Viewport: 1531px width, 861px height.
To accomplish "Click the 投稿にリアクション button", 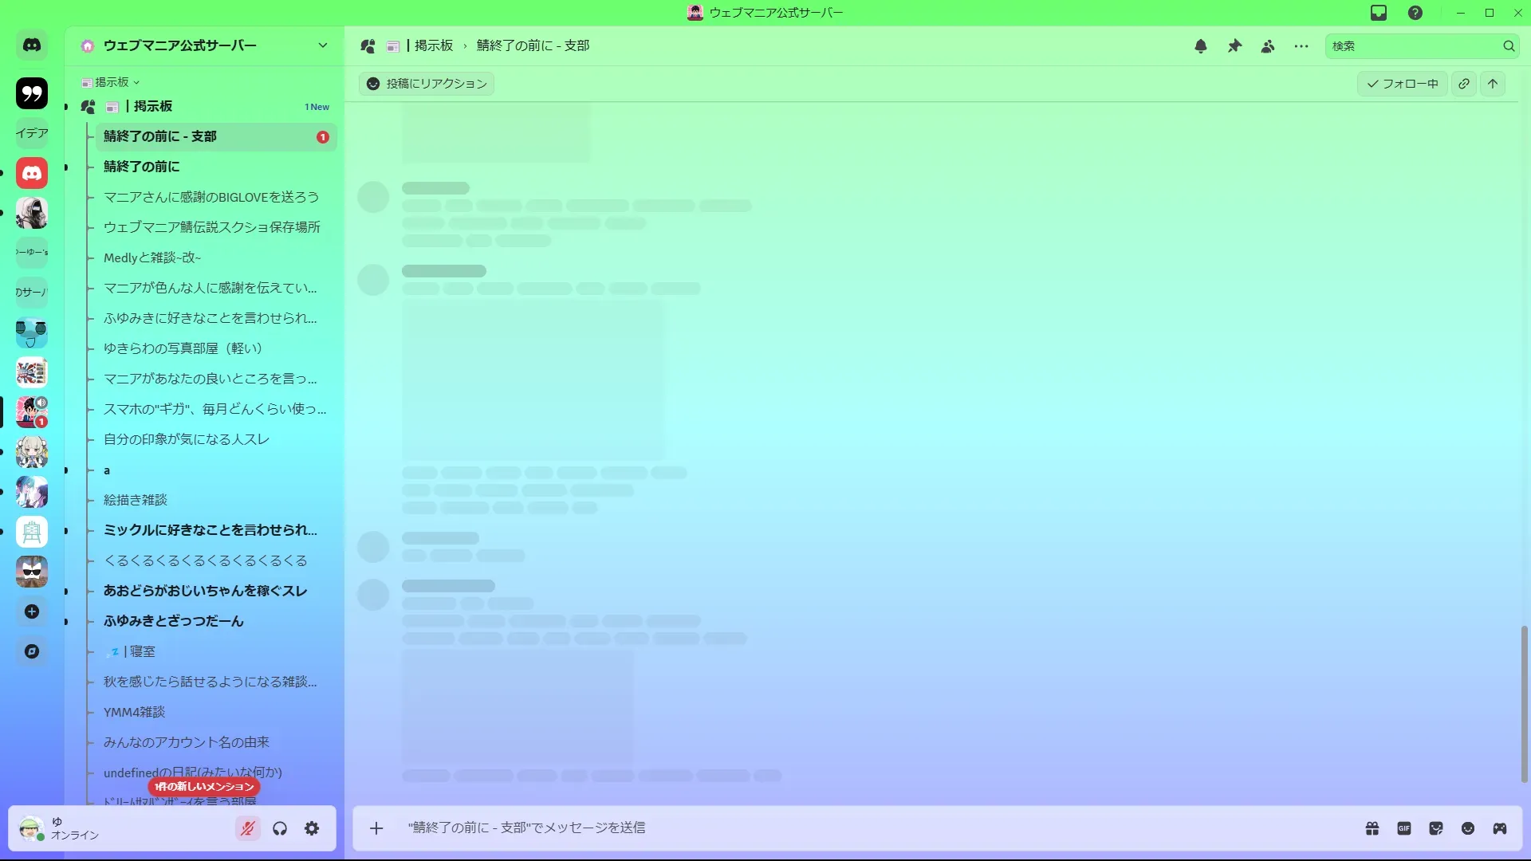I will pos(427,84).
